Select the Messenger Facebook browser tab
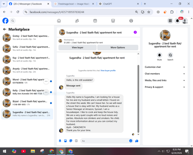 (x=29, y=4)
